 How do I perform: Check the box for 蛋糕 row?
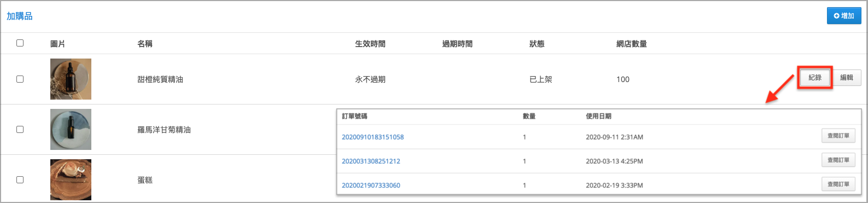tap(20, 180)
